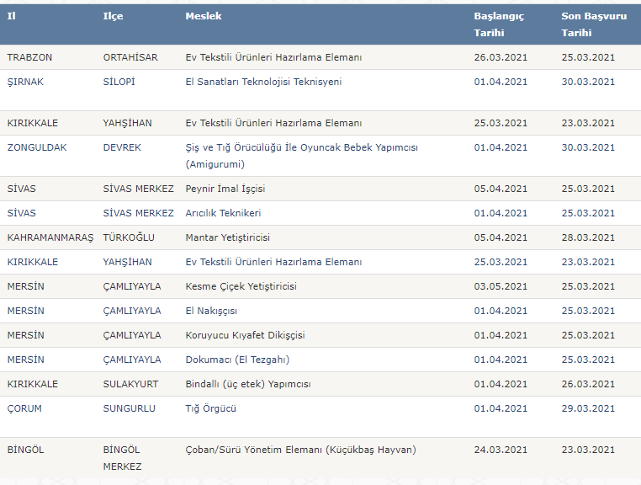Click the 'Başlangıç Tarihi' column header
The width and height of the screenshot is (641, 485).
point(499,24)
